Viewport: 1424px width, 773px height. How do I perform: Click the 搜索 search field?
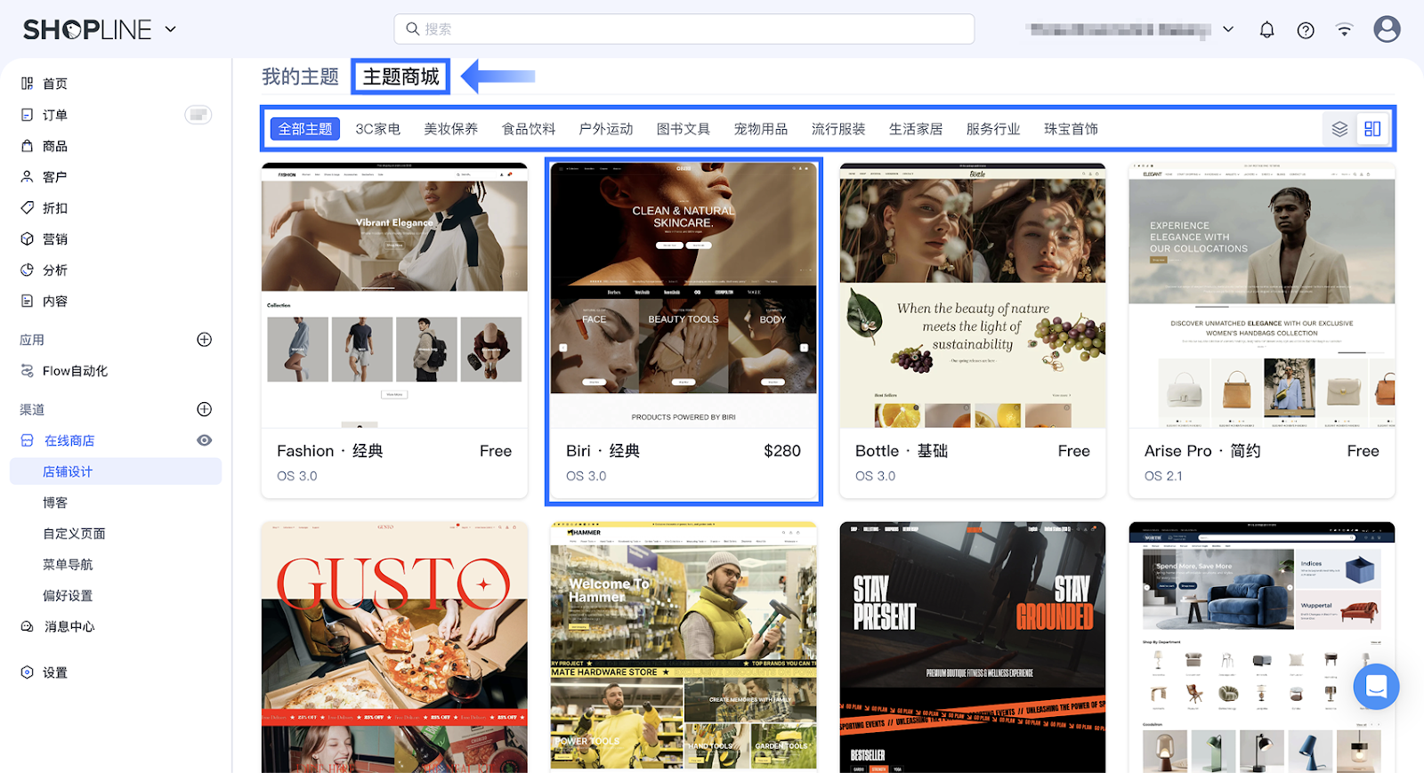[x=684, y=29]
